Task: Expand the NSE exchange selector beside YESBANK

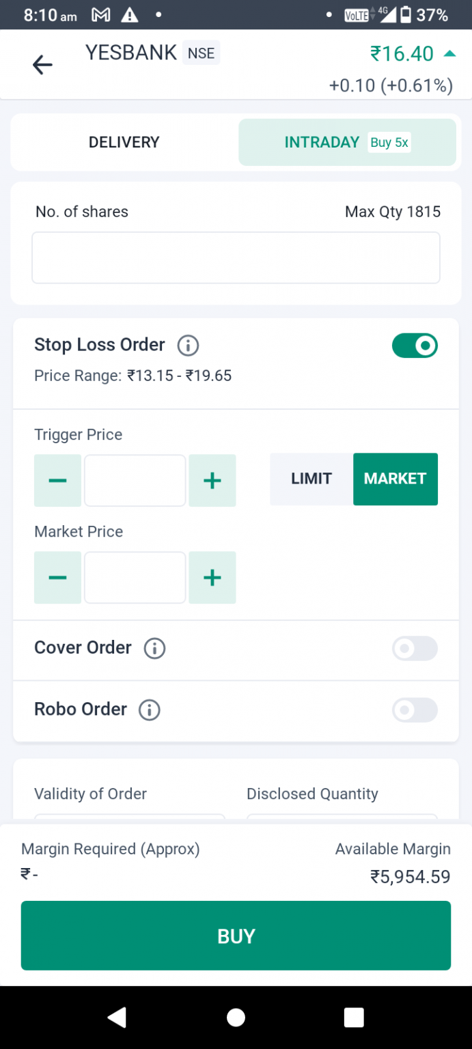Action: pos(201,53)
